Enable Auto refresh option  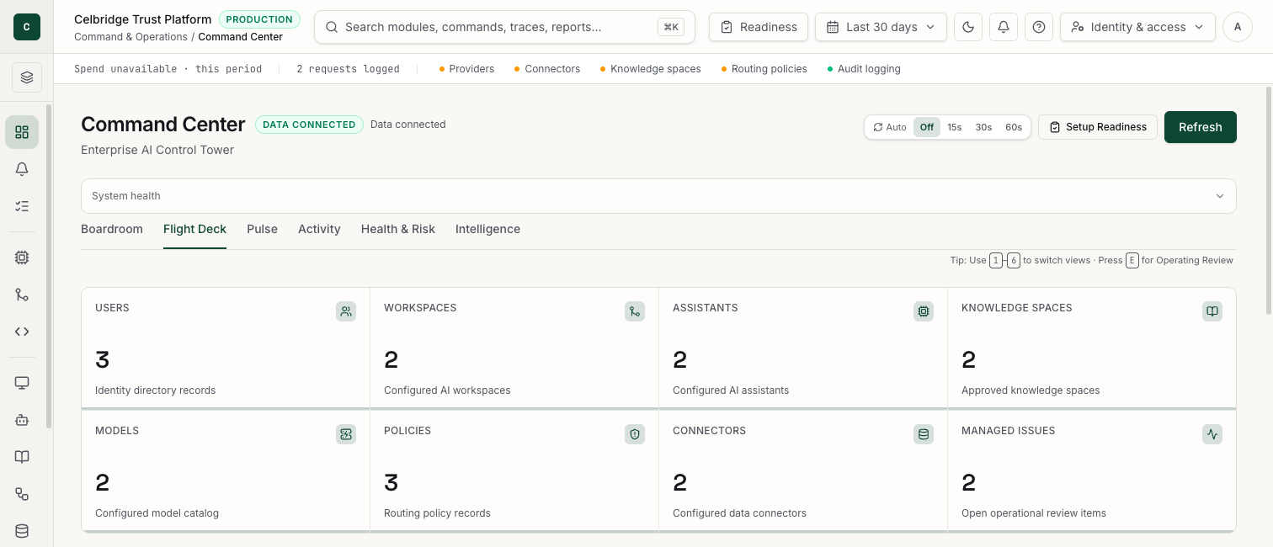[890, 127]
